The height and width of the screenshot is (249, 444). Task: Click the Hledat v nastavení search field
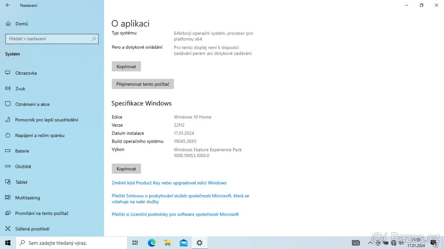pos(48,39)
